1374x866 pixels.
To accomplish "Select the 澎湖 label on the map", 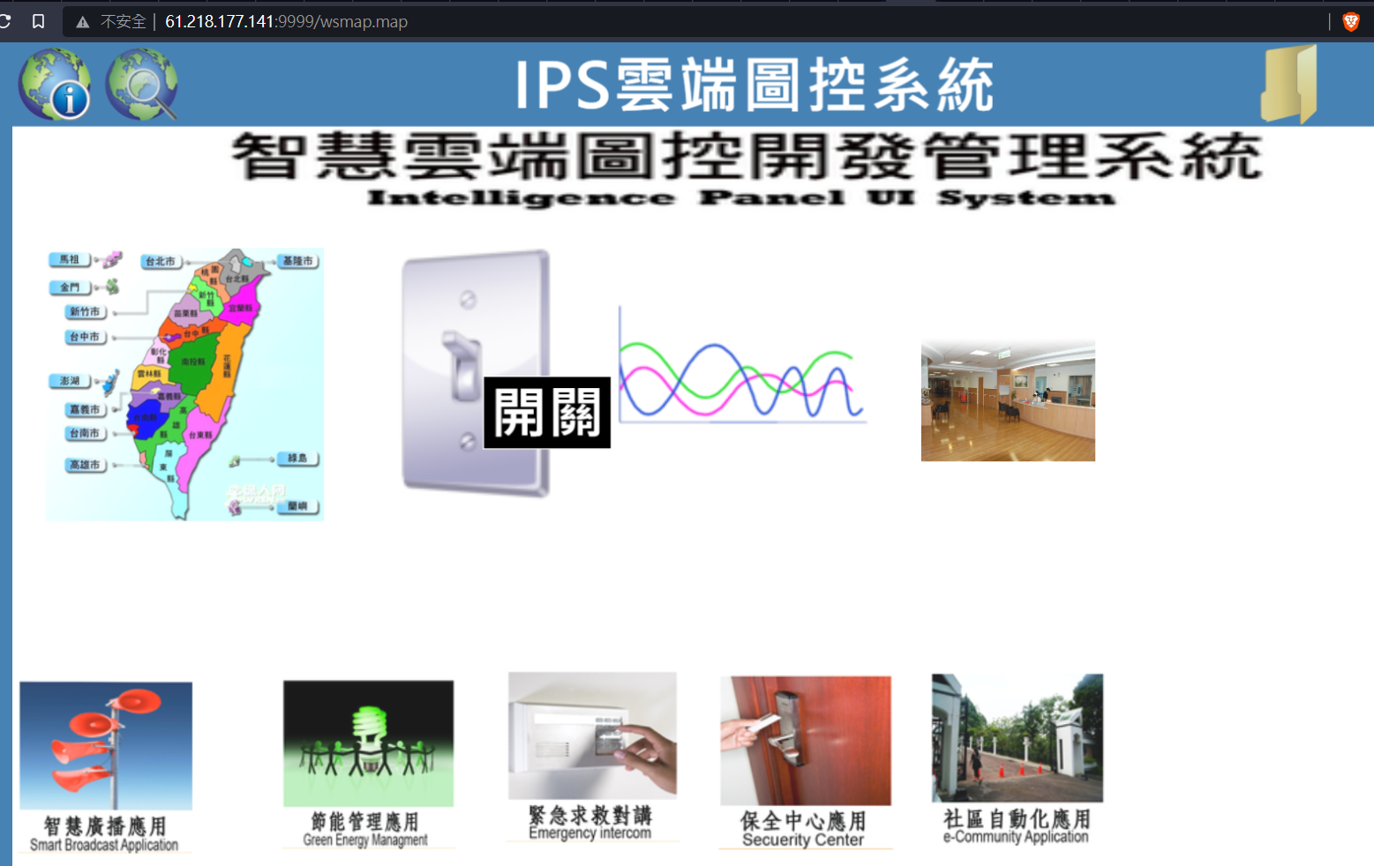I will pos(71,381).
